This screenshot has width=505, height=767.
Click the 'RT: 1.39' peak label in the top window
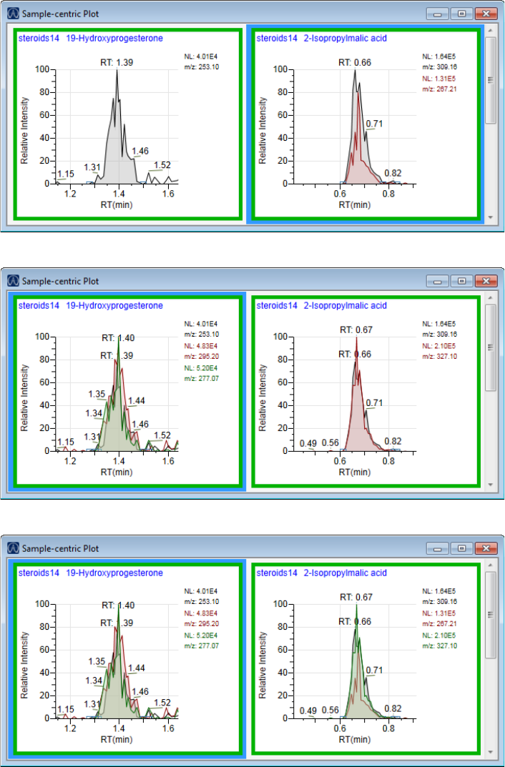point(117,62)
